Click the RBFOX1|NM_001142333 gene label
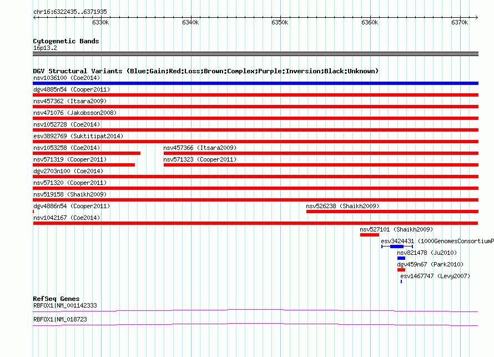 pyautogui.click(x=65, y=305)
